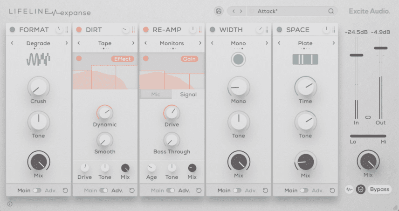Click the SPACE header mini knob
This screenshot has height=211, width=399.
coord(326,30)
